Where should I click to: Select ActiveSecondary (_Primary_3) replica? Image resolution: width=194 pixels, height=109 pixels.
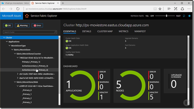pyautogui.click(x=35, y=66)
